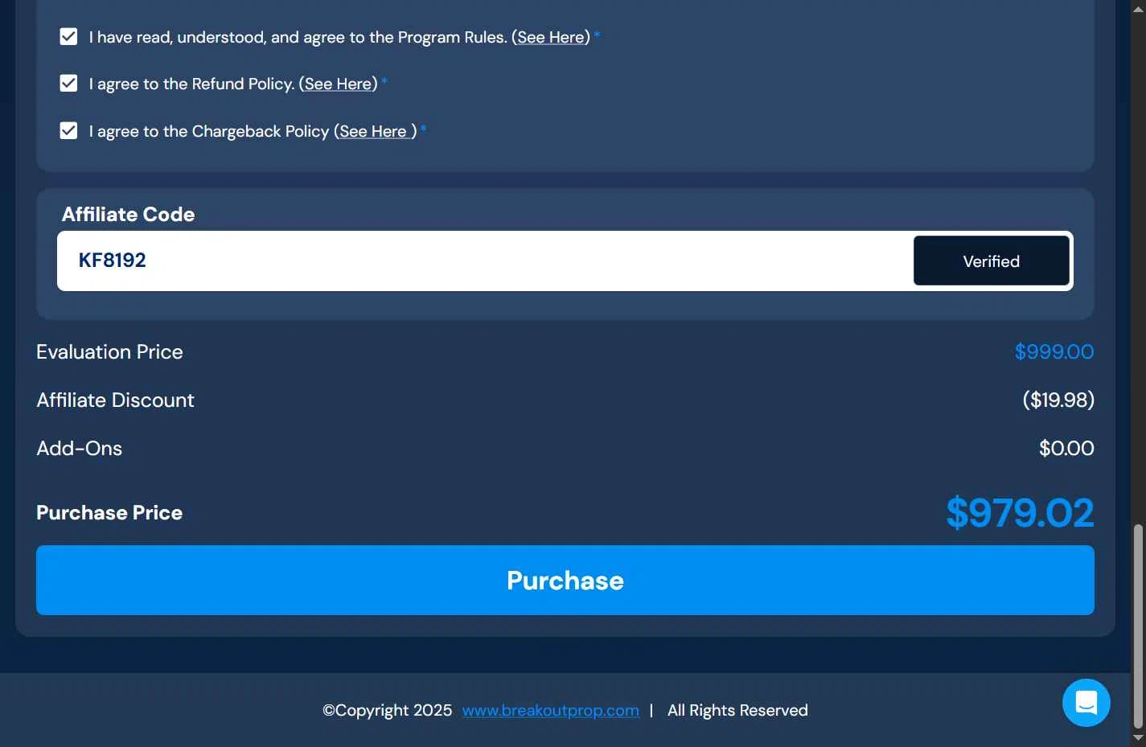Click the 'Affiliate Discount' label

point(115,400)
